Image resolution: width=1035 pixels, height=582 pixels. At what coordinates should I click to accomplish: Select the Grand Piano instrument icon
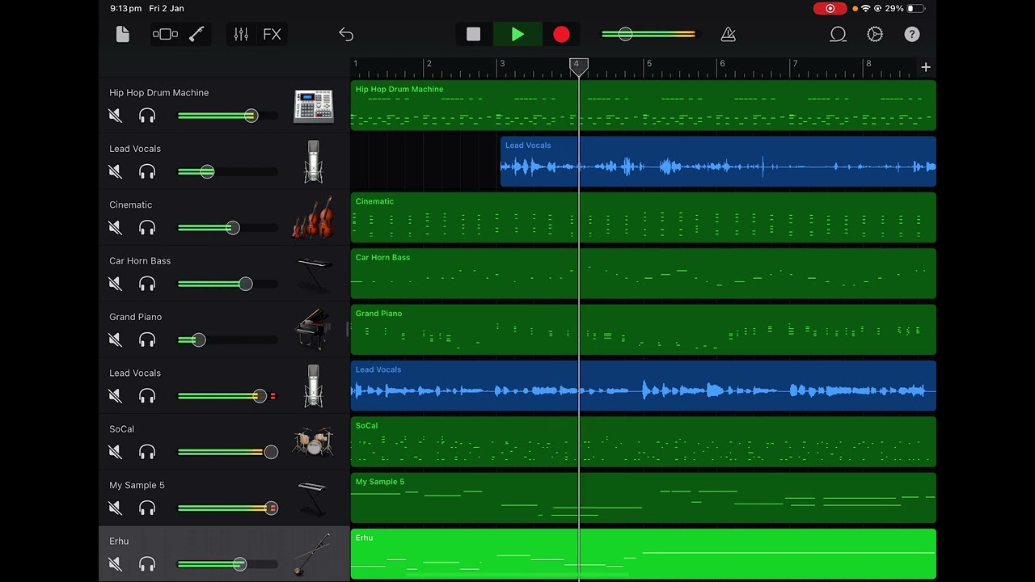(x=314, y=330)
